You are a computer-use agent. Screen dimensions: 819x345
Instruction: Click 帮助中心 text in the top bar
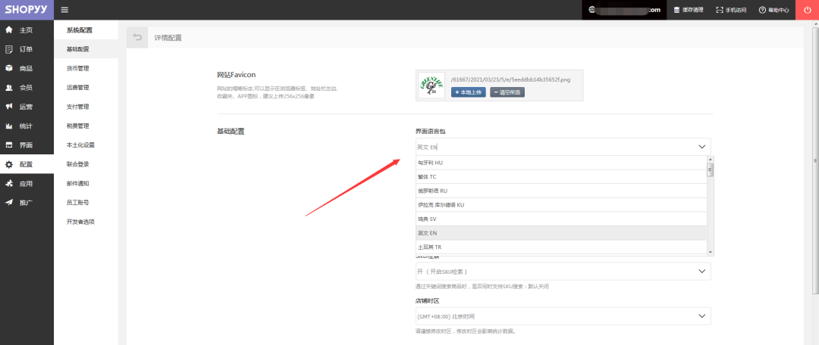click(x=778, y=10)
